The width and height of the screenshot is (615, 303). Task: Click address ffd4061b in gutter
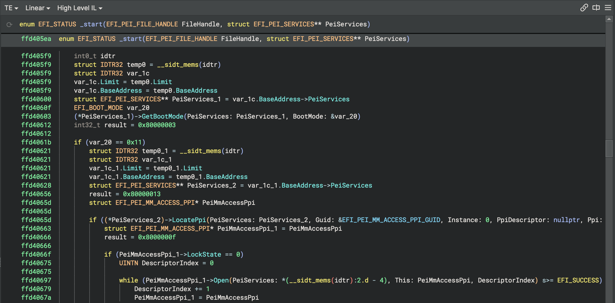36,142
